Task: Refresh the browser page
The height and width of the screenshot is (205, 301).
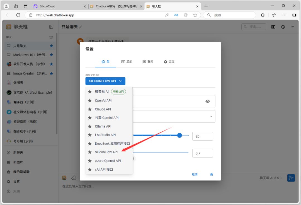Action: tap(18, 15)
